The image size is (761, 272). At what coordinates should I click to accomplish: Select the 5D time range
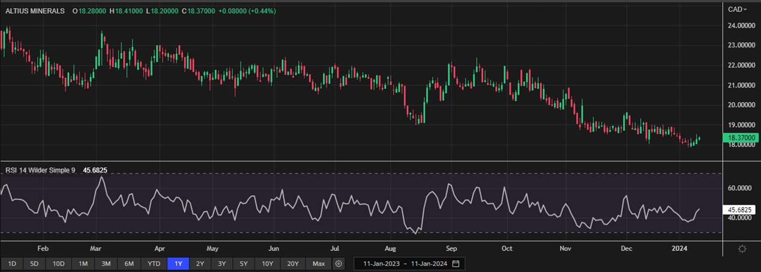[34, 264]
